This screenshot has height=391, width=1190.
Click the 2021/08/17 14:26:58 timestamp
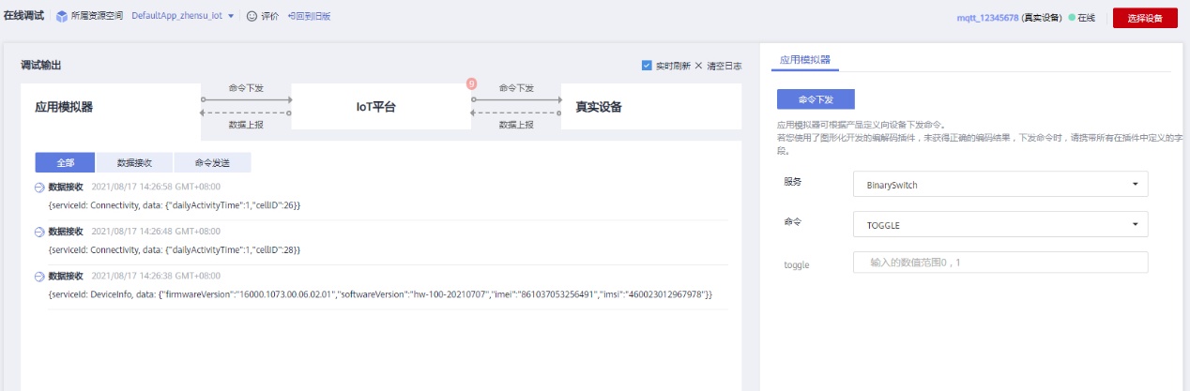click(x=156, y=188)
